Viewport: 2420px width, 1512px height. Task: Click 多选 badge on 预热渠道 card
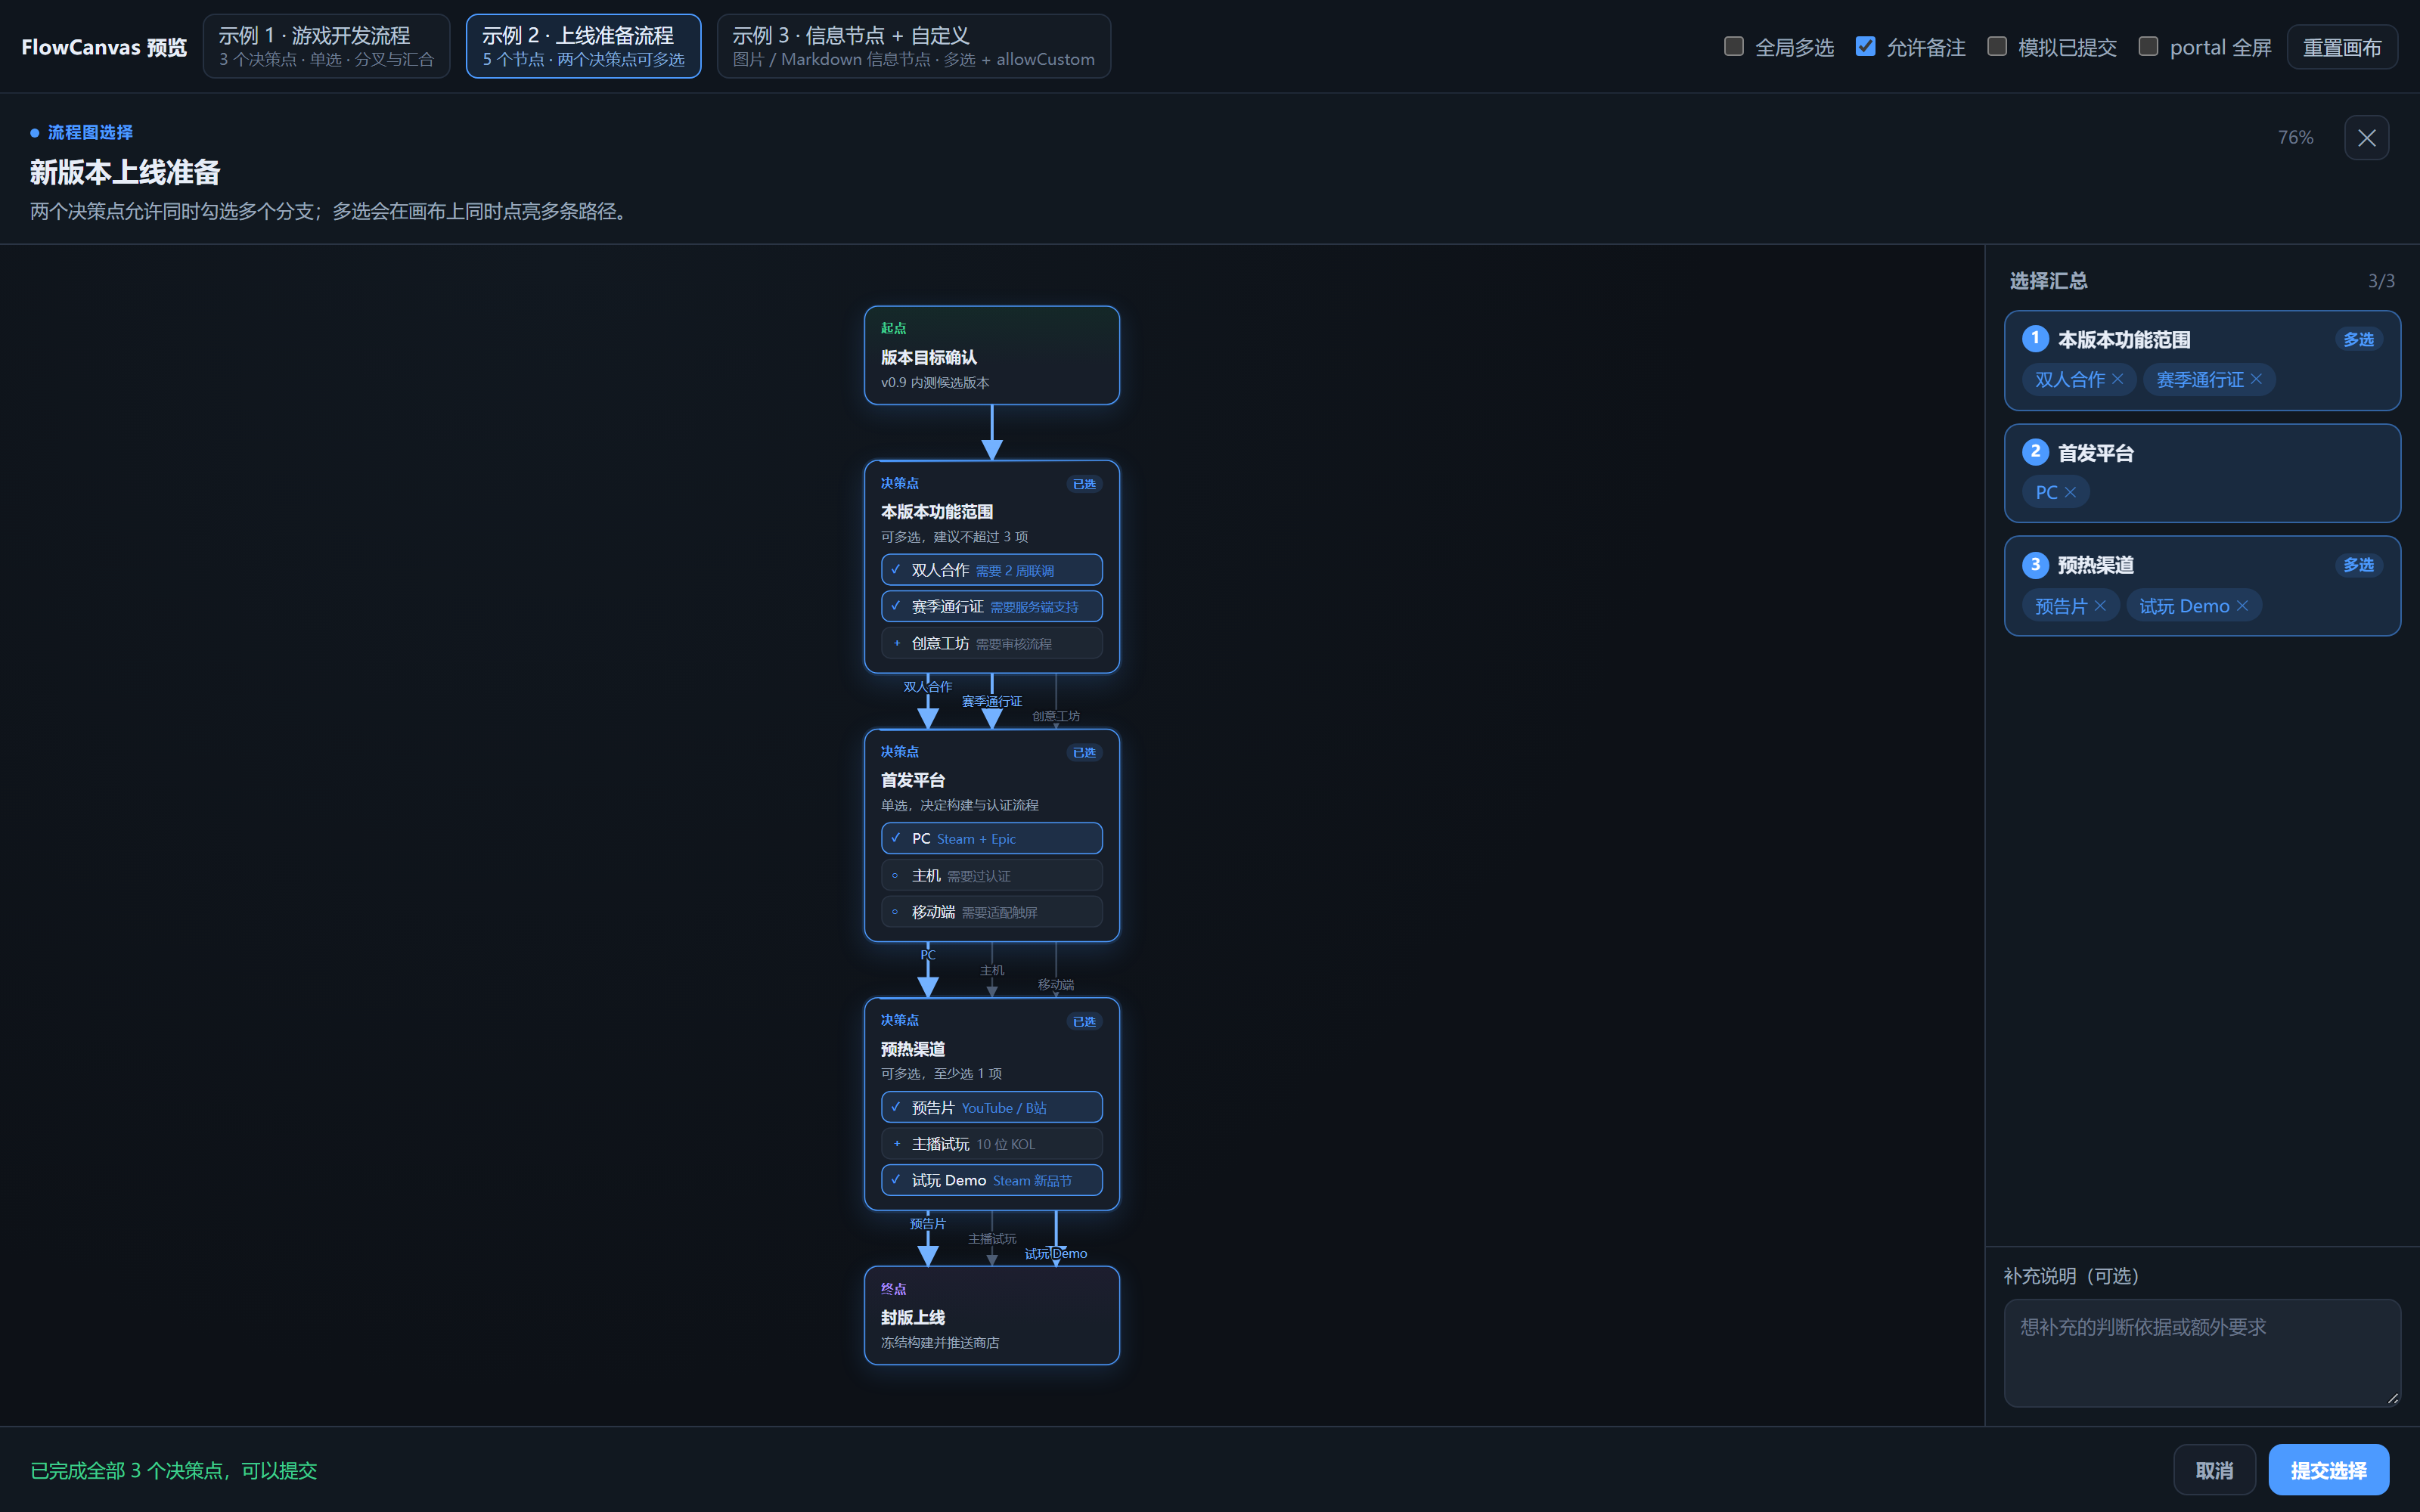coord(2358,565)
